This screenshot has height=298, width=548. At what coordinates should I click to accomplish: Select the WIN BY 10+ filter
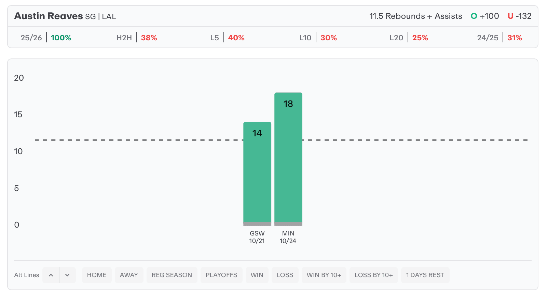324,275
